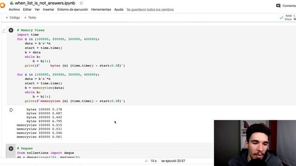Open the Google Drive icon beside title
The width and height of the screenshot is (296, 166).
[12, 3]
